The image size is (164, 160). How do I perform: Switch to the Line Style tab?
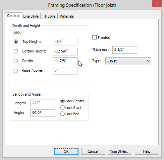pyautogui.click(x=31, y=16)
